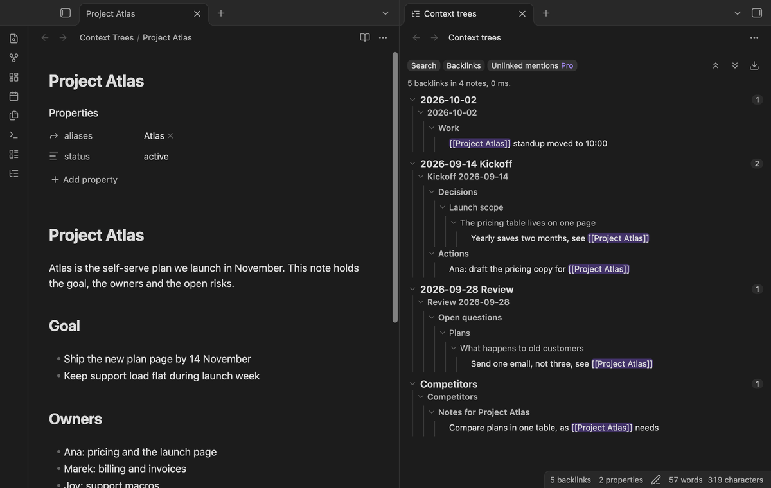Click the status property type icon
Viewport: 771px width, 488px height.
coord(54,157)
